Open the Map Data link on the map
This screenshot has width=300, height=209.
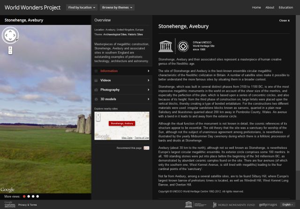pyautogui.click(x=127, y=138)
